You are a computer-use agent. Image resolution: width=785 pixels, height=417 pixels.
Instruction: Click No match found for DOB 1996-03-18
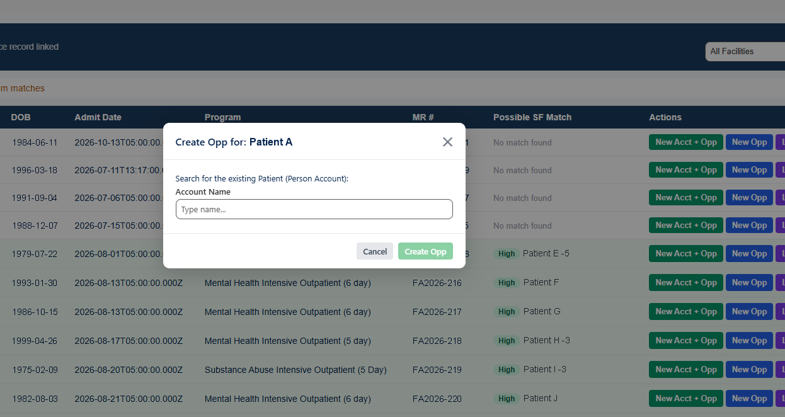522,170
